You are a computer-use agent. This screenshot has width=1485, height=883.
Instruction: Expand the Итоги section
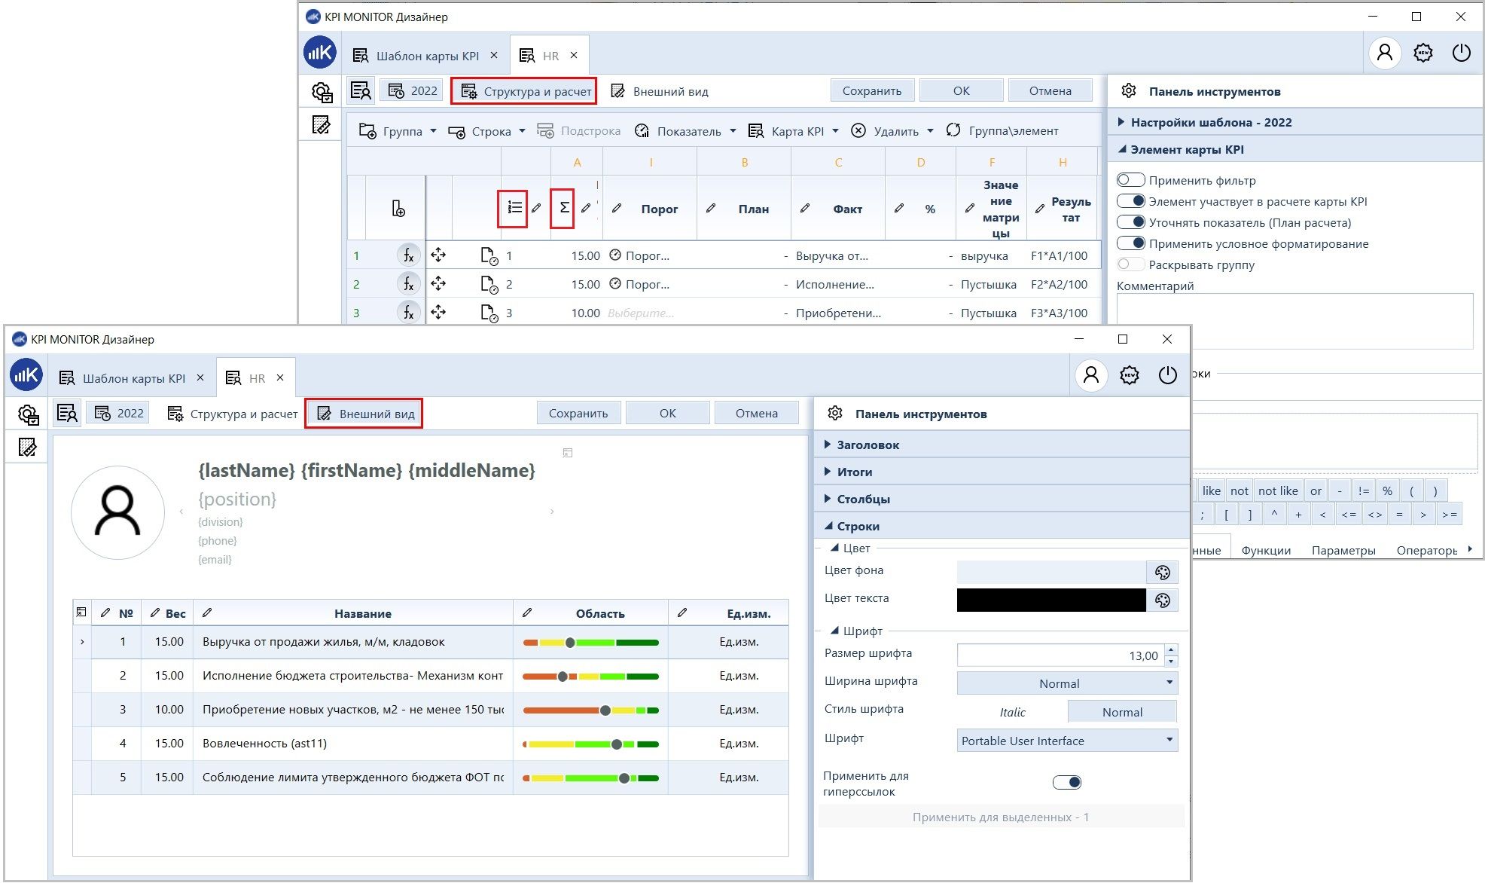pyautogui.click(x=1002, y=472)
